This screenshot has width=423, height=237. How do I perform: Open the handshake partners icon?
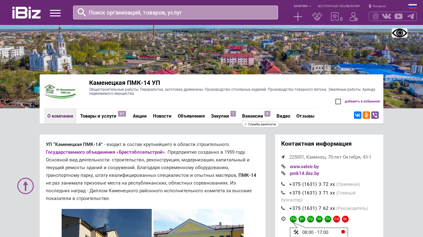pos(317,17)
